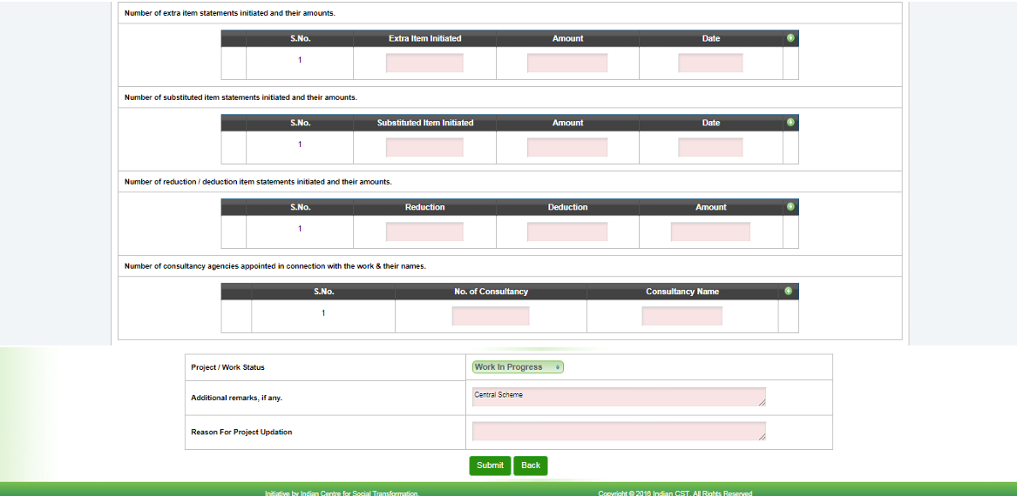This screenshot has width=1017, height=496.
Task: Click the Consultancy Name input field
Action: (682, 317)
